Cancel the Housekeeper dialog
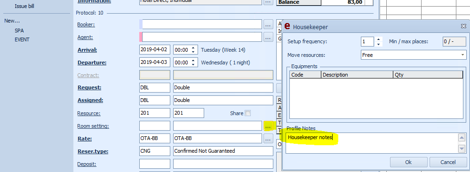Viewport: 470px width, 172px height. (x=448, y=162)
